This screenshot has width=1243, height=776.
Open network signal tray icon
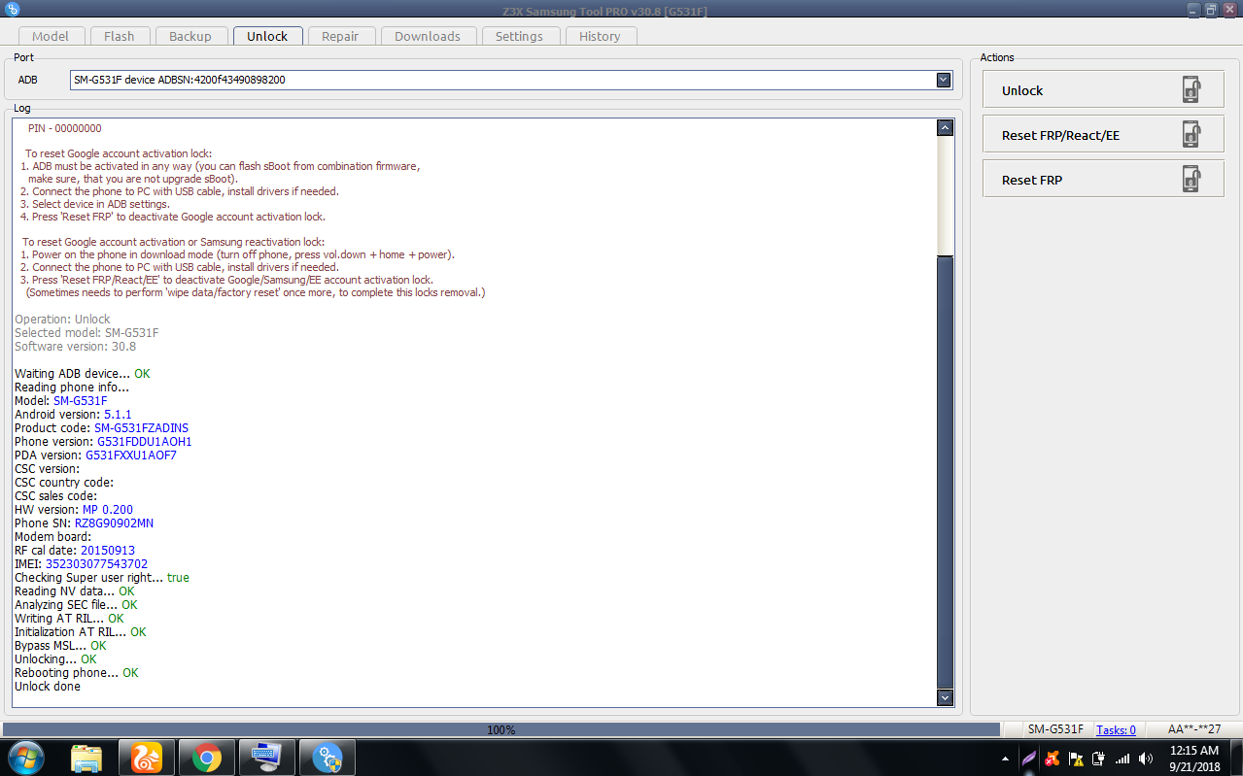click(1122, 759)
